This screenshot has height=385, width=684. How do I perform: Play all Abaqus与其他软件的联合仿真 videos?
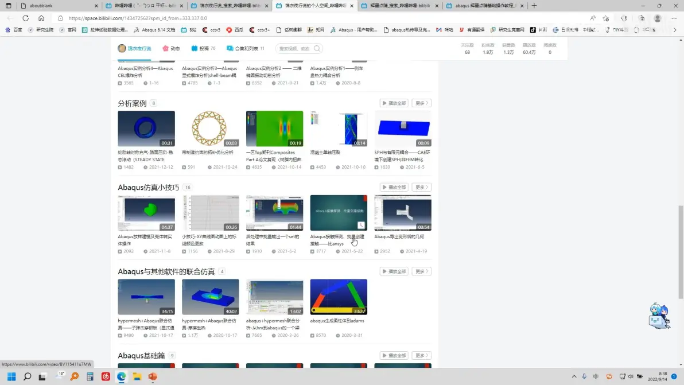[x=394, y=271]
